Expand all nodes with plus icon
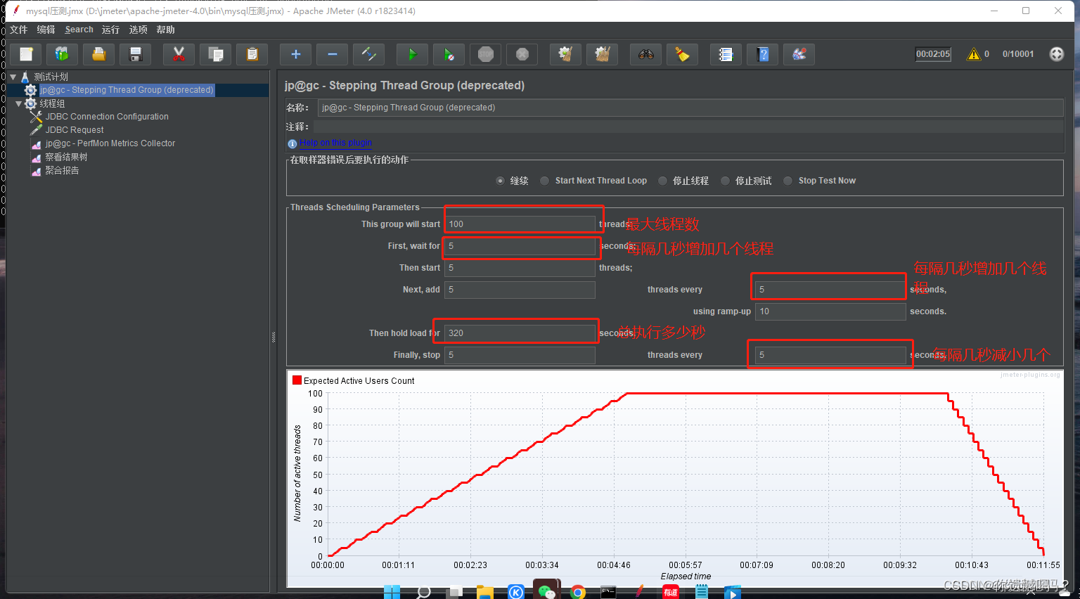Screen dimensions: 1080x599 tap(295, 54)
